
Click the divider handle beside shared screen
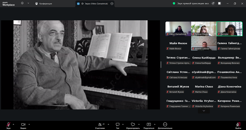click(x=161, y=65)
